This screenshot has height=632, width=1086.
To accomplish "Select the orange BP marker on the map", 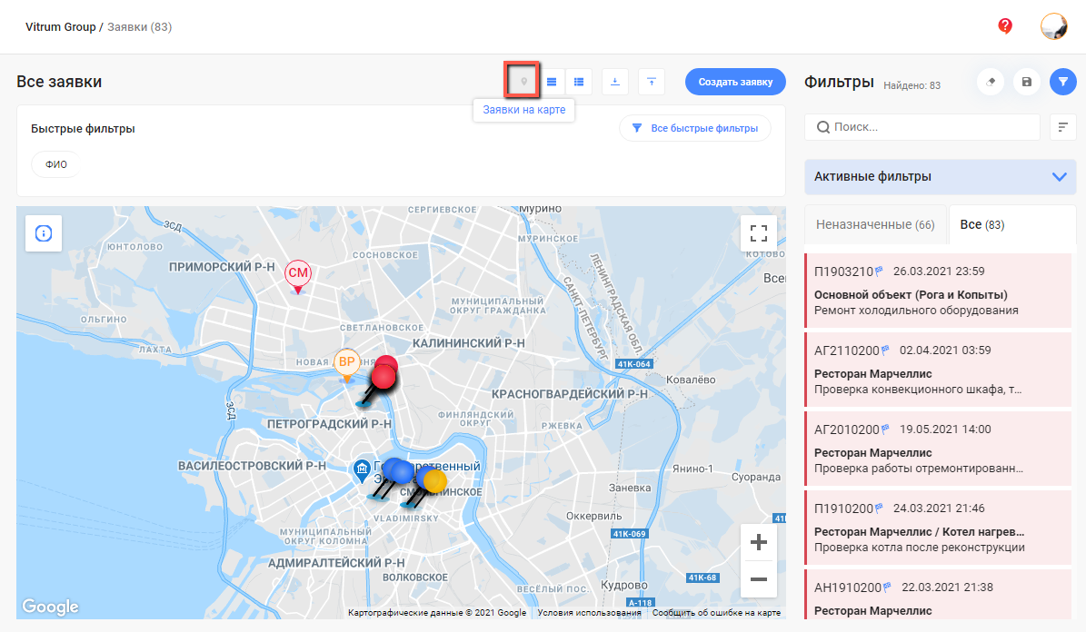I will point(347,362).
